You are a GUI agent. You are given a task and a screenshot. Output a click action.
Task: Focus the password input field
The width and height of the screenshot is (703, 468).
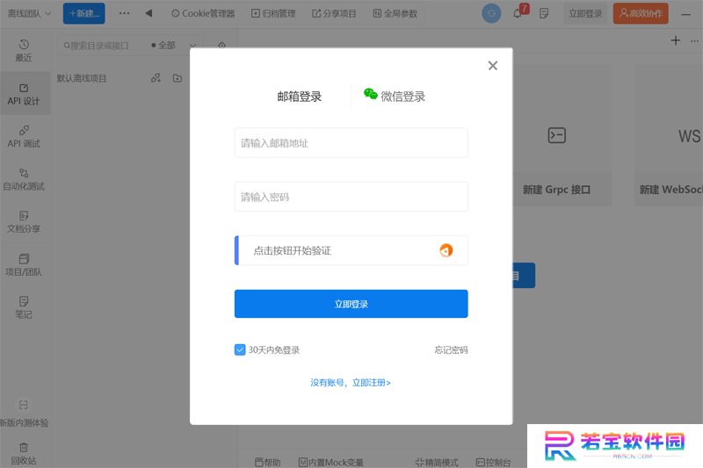pyautogui.click(x=351, y=197)
